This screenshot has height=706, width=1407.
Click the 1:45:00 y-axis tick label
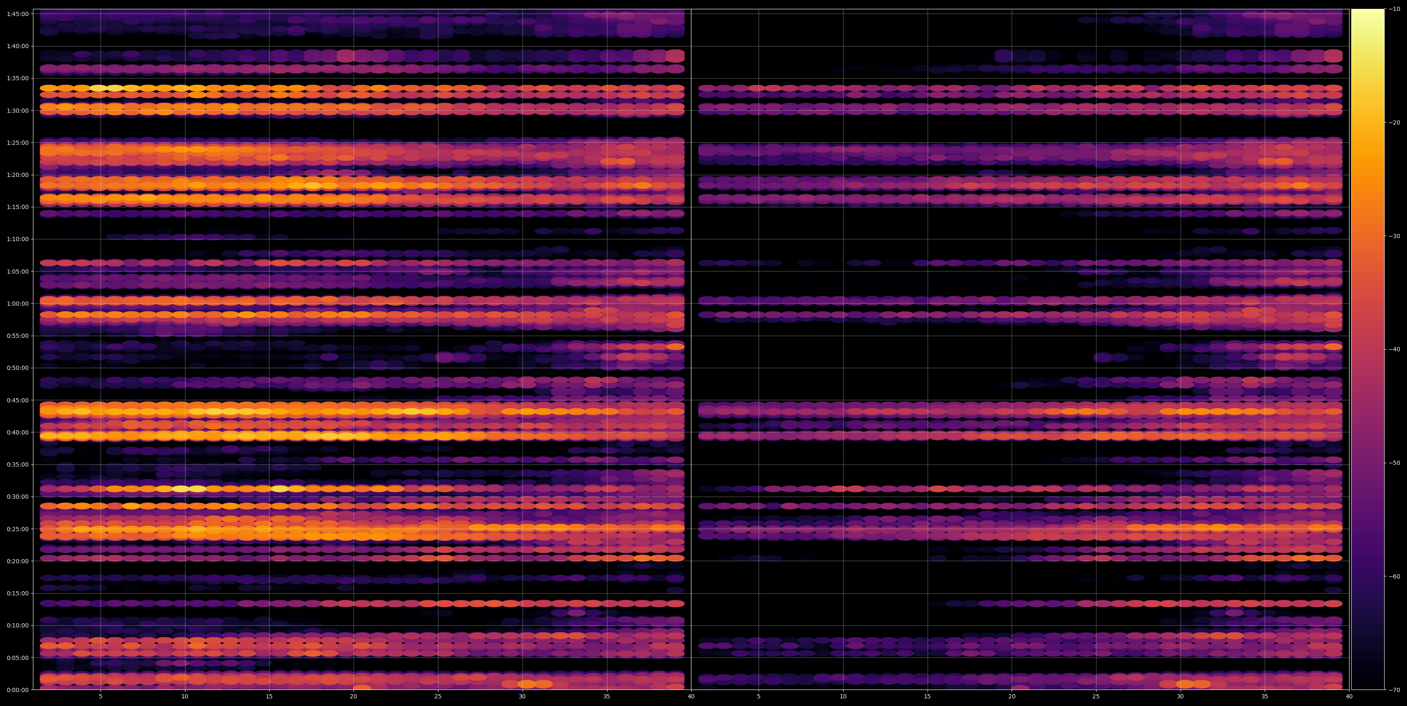tap(17, 14)
